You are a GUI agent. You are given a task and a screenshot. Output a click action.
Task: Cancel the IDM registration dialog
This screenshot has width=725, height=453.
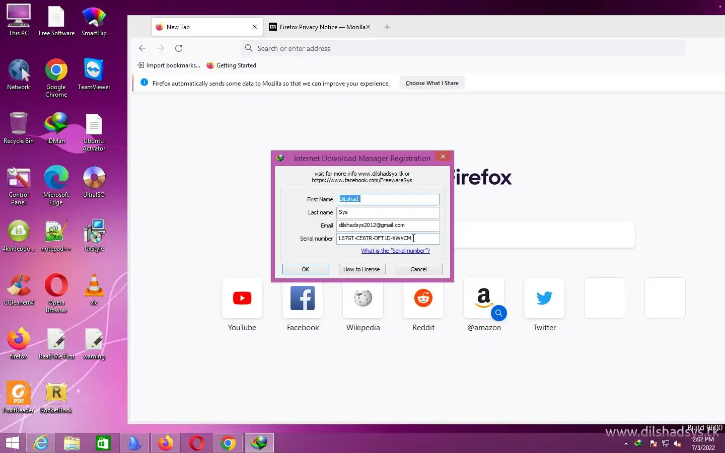click(419, 269)
